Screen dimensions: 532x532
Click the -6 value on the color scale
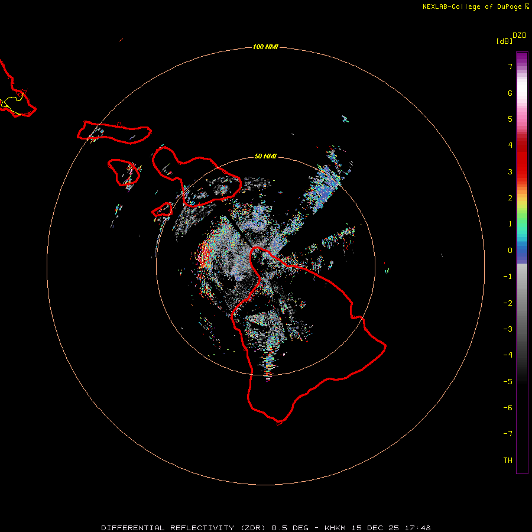(508, 408)
